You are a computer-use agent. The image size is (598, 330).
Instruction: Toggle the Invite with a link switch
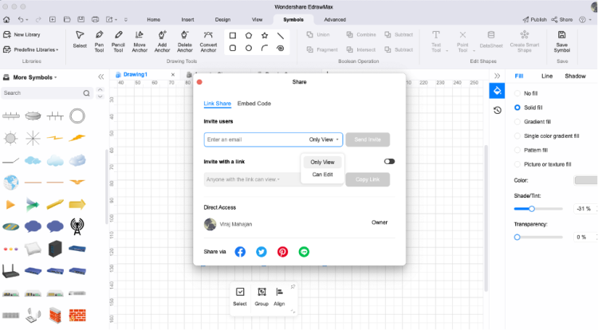389,162
